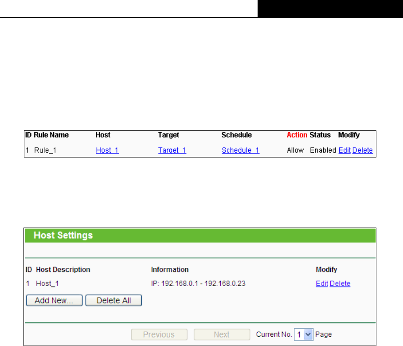The height and width of the screenshot is (346, 403).
Task: Go to the Previous page
Action: coord(159,334)
